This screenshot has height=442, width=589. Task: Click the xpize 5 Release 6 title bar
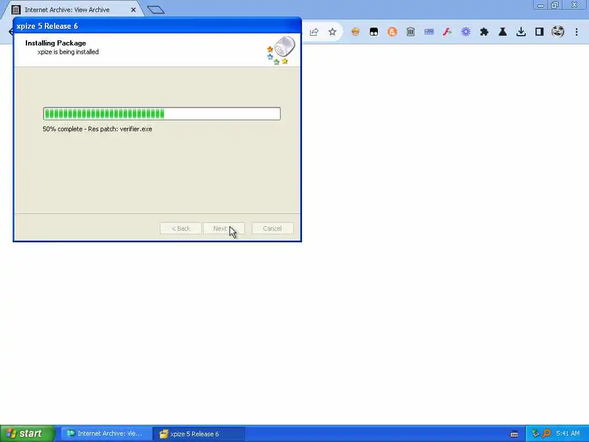(157, 26)
